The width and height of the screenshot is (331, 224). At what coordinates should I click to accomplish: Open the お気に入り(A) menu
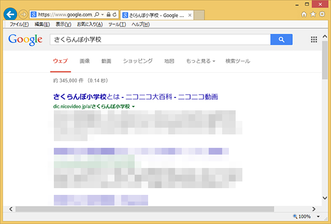point(90,25)
